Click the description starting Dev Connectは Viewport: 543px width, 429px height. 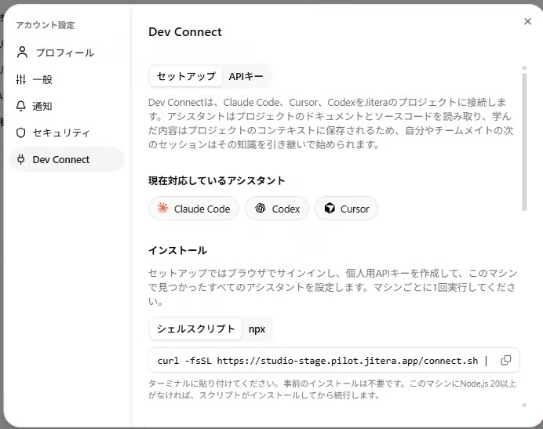[330, 123]
